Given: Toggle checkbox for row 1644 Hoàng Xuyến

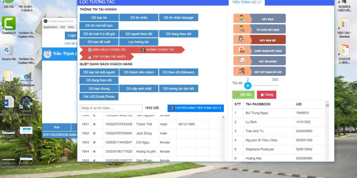Looking at the screenshot, I should [94, 151].
